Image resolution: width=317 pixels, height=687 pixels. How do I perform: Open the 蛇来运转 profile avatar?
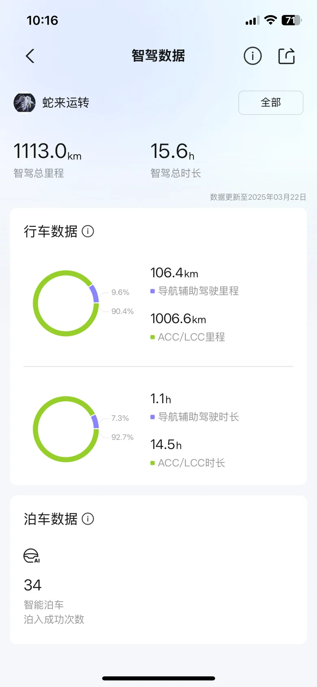(24, 103)
